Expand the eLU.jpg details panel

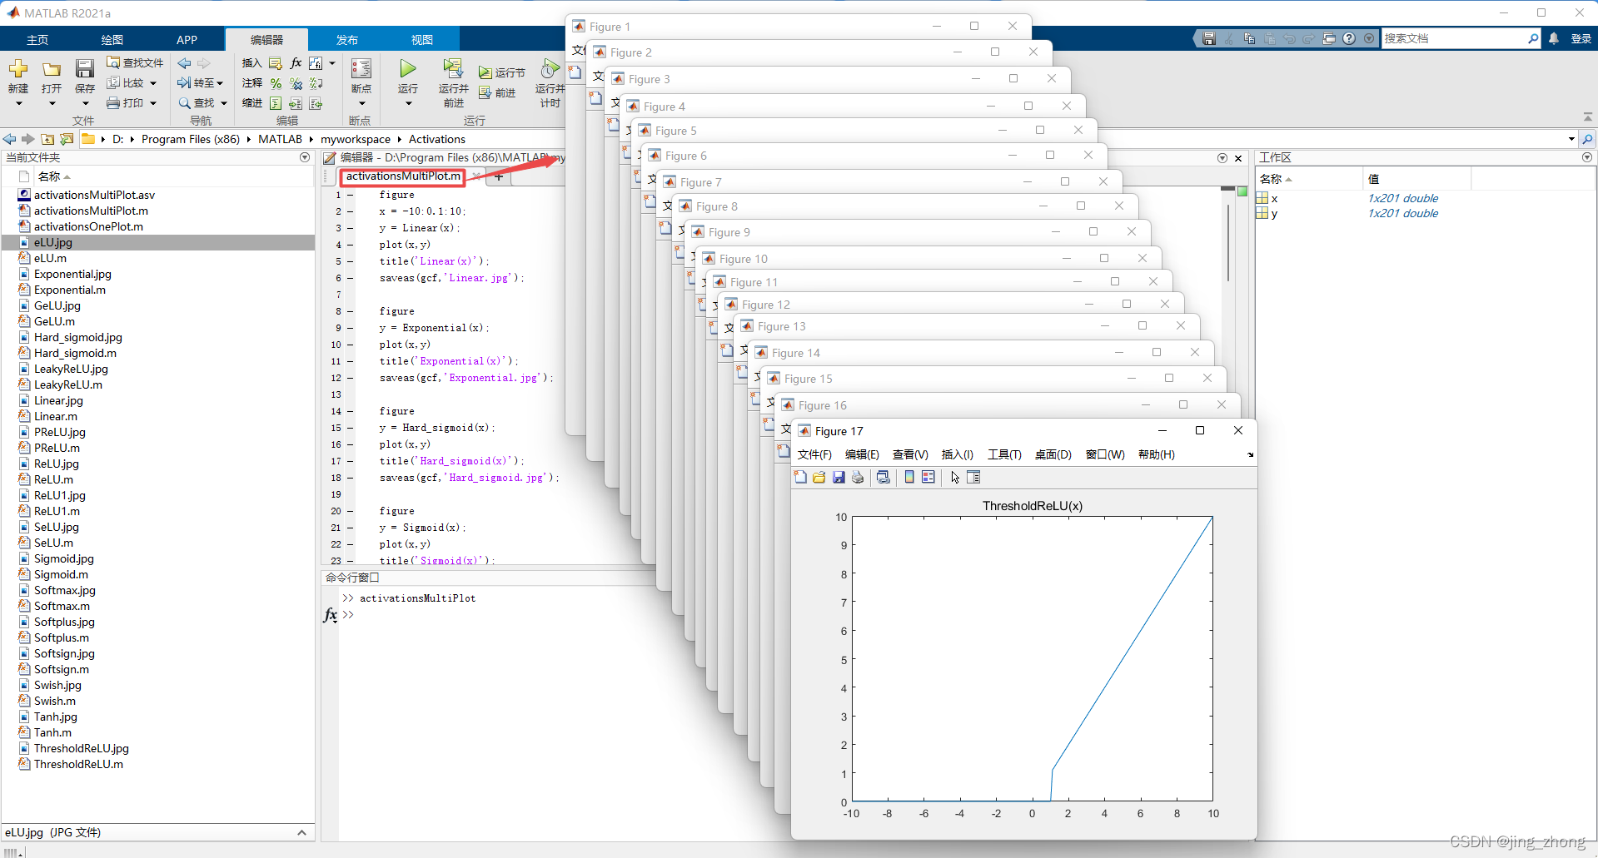[x=301, y=832]
